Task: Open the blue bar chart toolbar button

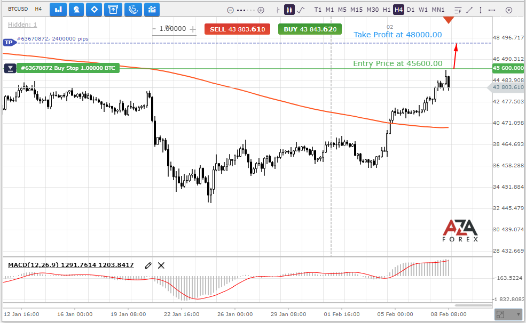Action: tap(58, 10)
